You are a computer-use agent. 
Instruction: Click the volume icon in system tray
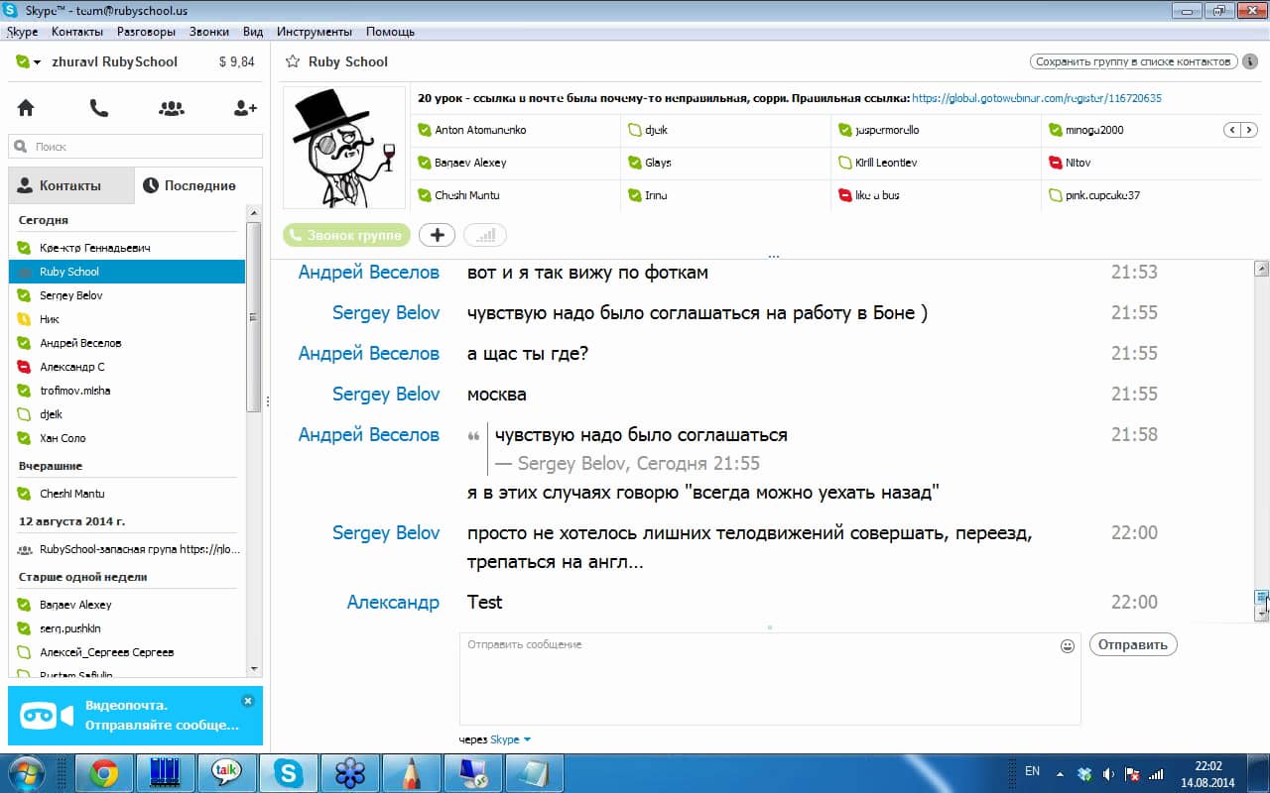coord(1108,772)
